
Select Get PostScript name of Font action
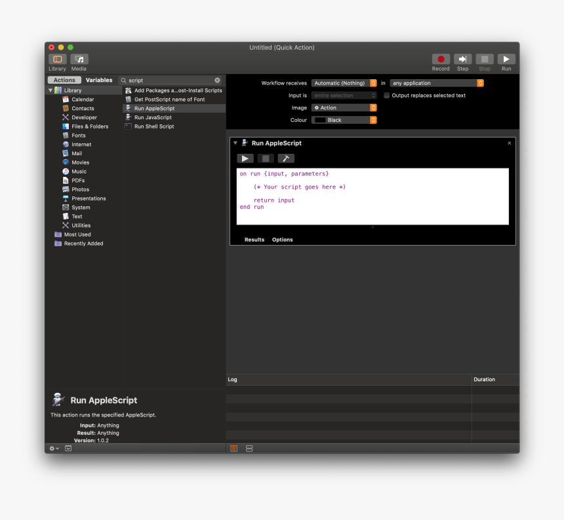pyautogui.click(x=174, y=100)
